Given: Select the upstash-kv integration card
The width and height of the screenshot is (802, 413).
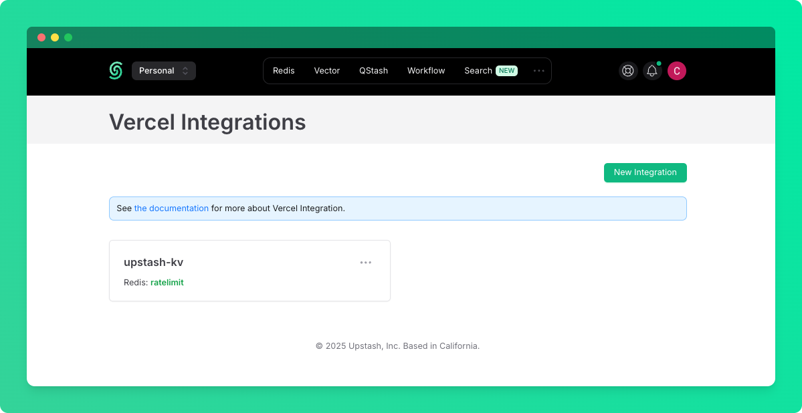Looking at the screenshot, I should pyautogui.click(x=249, y=271).
